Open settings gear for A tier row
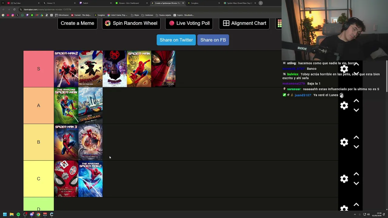Screen dimensions: 388x218 (344, 106)
